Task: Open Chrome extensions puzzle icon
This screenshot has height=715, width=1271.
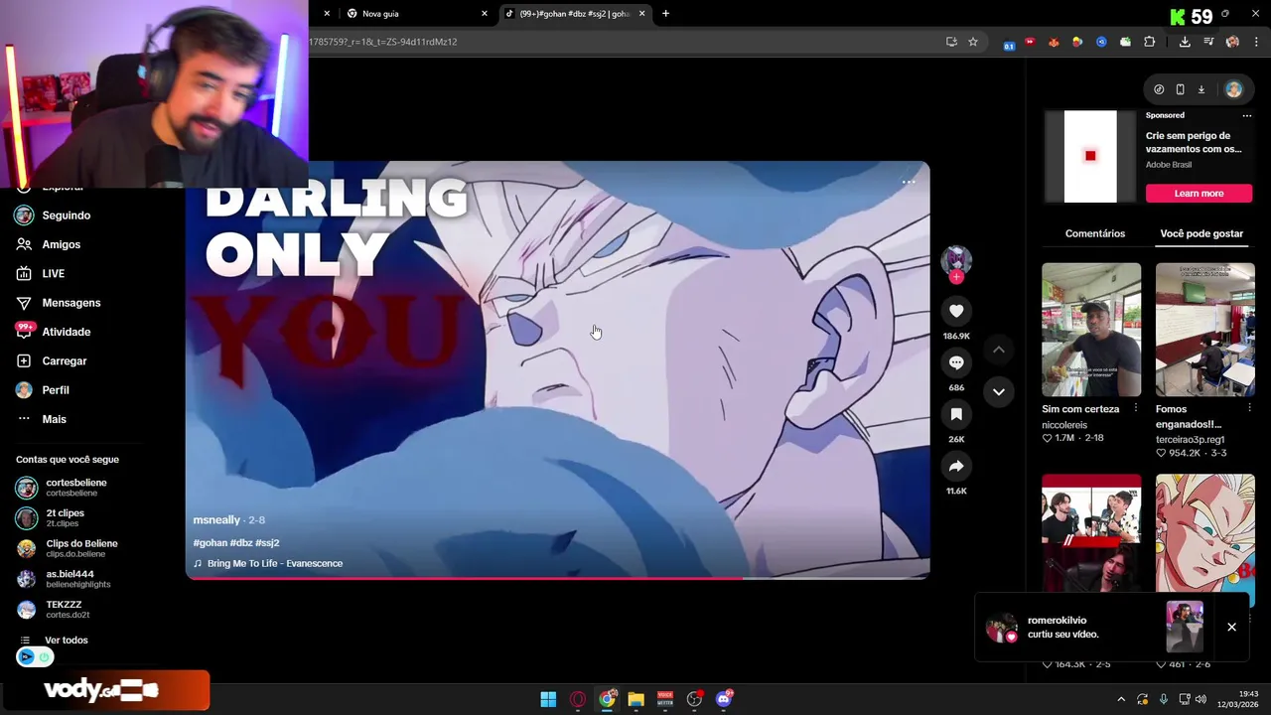Action: tap(1150, 42)
